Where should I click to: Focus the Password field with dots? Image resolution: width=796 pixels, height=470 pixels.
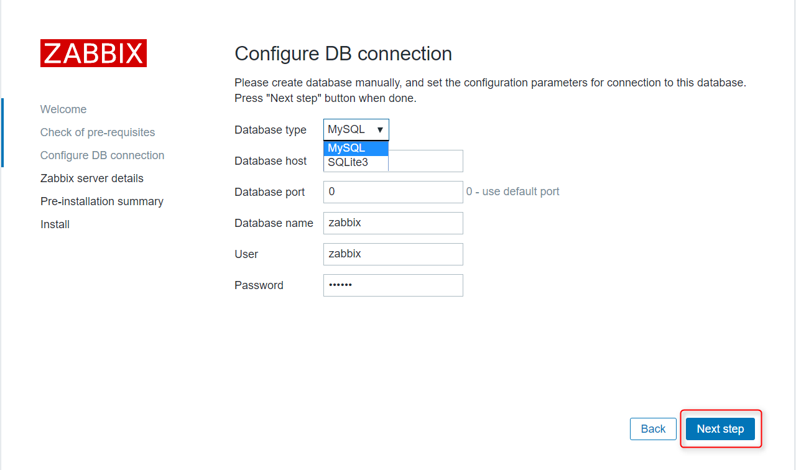[x=393, y=285]
